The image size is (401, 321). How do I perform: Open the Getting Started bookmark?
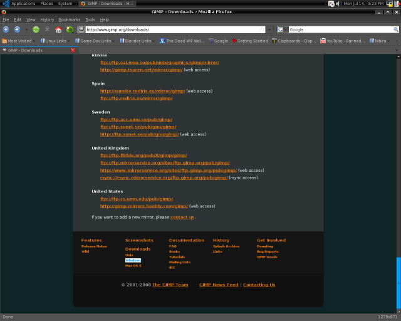(249, 41)
